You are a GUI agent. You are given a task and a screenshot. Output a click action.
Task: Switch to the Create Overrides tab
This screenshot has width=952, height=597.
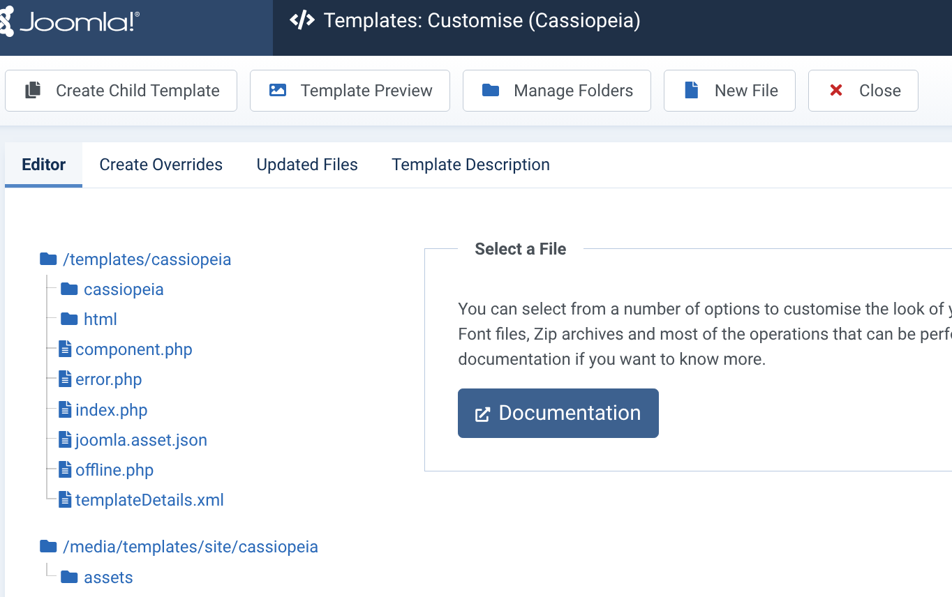161,165
